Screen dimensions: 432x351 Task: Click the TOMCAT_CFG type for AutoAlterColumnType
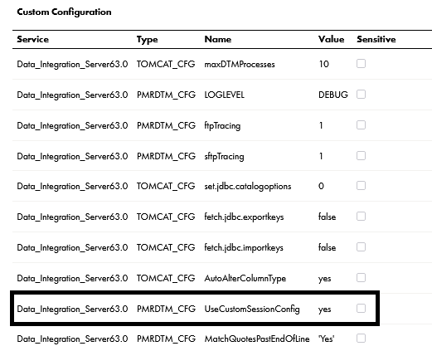click(x=166, y=278)
